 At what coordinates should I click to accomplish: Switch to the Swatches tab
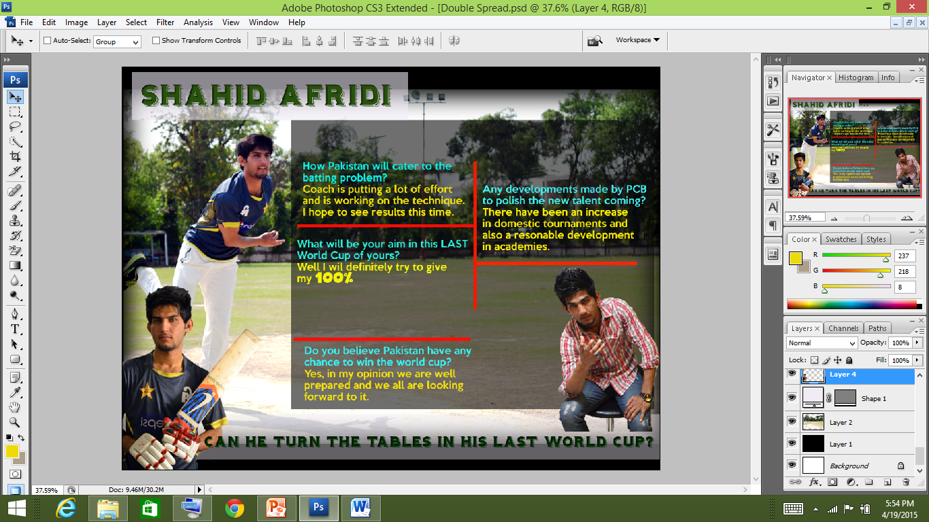841,239
